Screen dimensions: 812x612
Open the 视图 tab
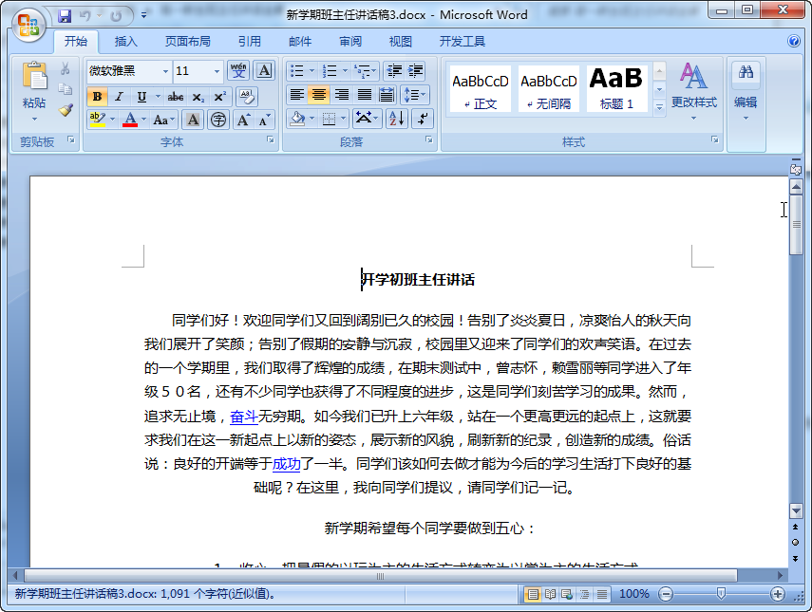point(401,42)
